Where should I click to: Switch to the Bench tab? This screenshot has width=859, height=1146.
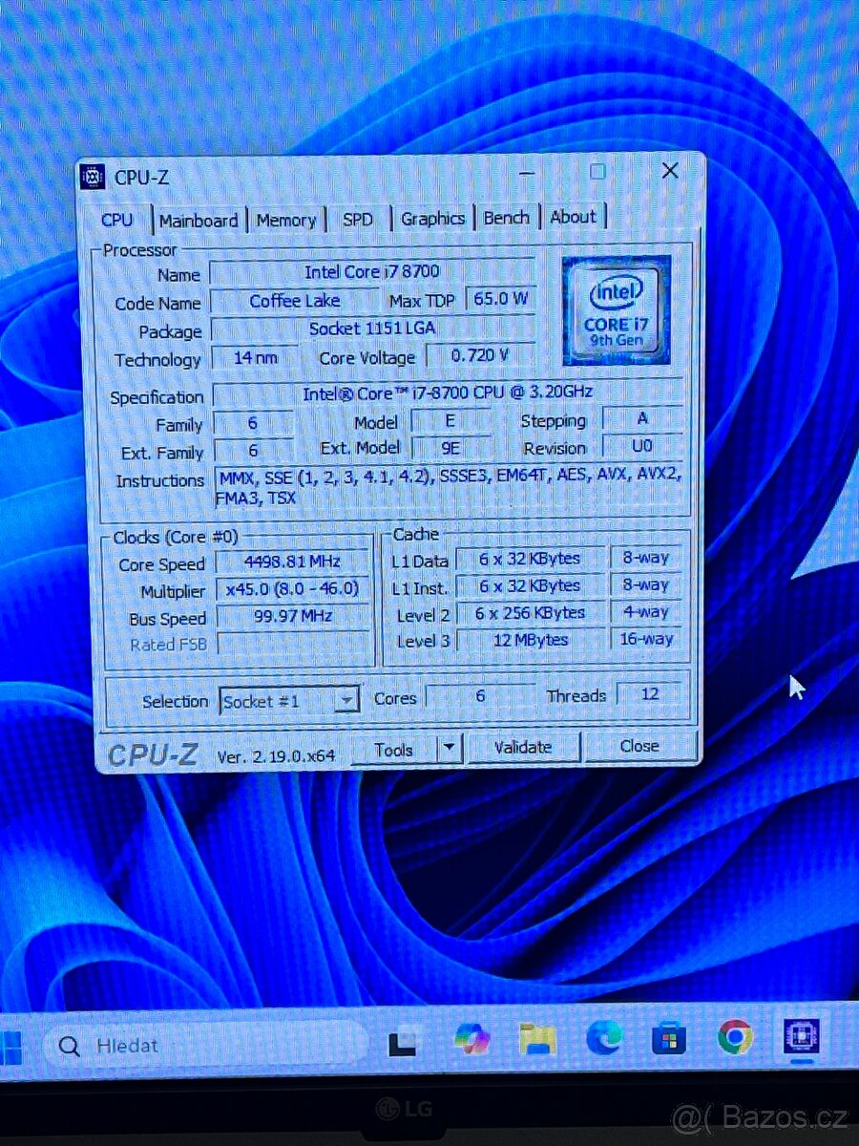(506, 218)
